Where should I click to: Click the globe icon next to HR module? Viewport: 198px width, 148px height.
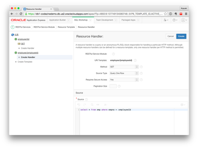(x=13, y=35)
